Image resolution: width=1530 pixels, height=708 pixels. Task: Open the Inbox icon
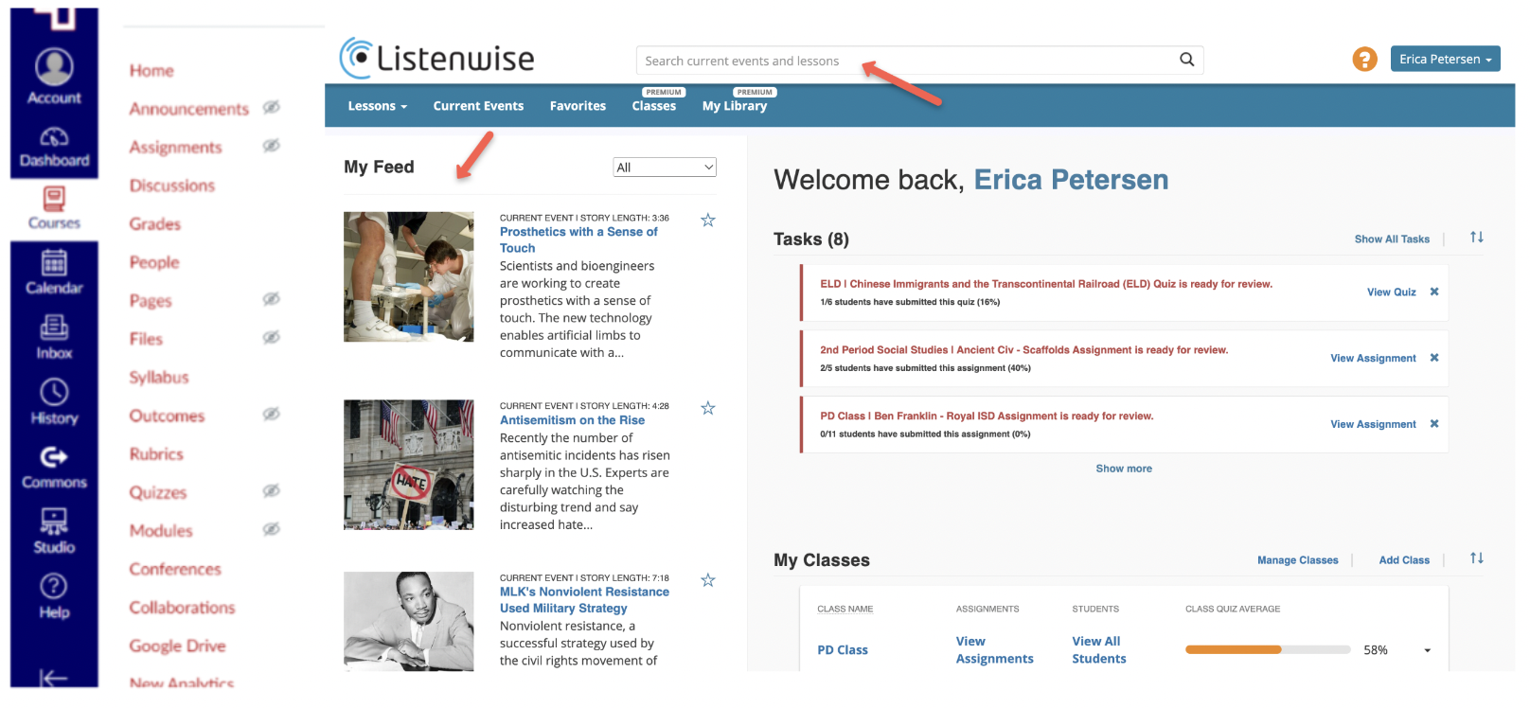pos(54,338)
